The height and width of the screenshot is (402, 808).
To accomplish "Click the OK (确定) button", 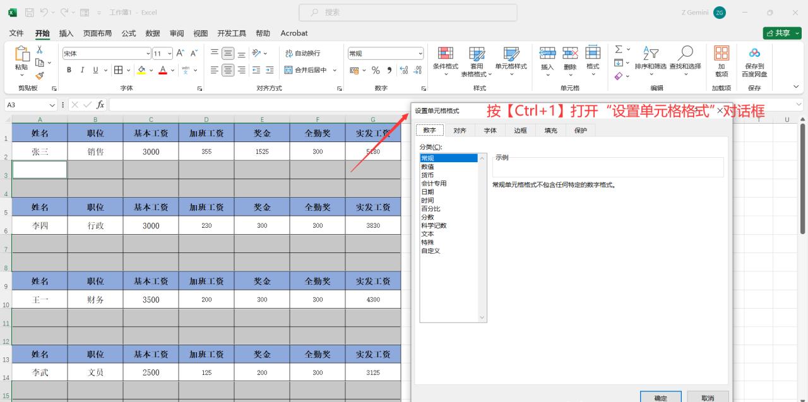I will pos(661,398).
